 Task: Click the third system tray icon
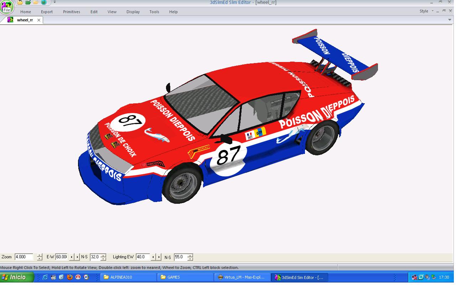click(427, 277)
